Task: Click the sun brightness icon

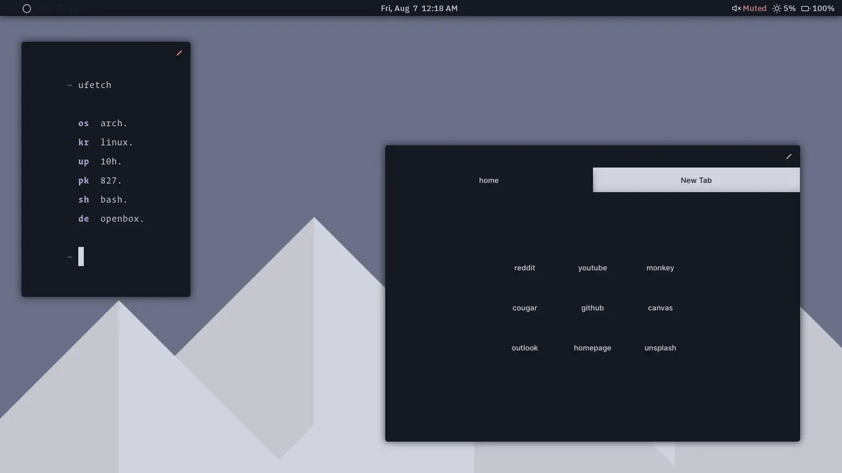Action: pyautogui.click(x=777, y=9)
